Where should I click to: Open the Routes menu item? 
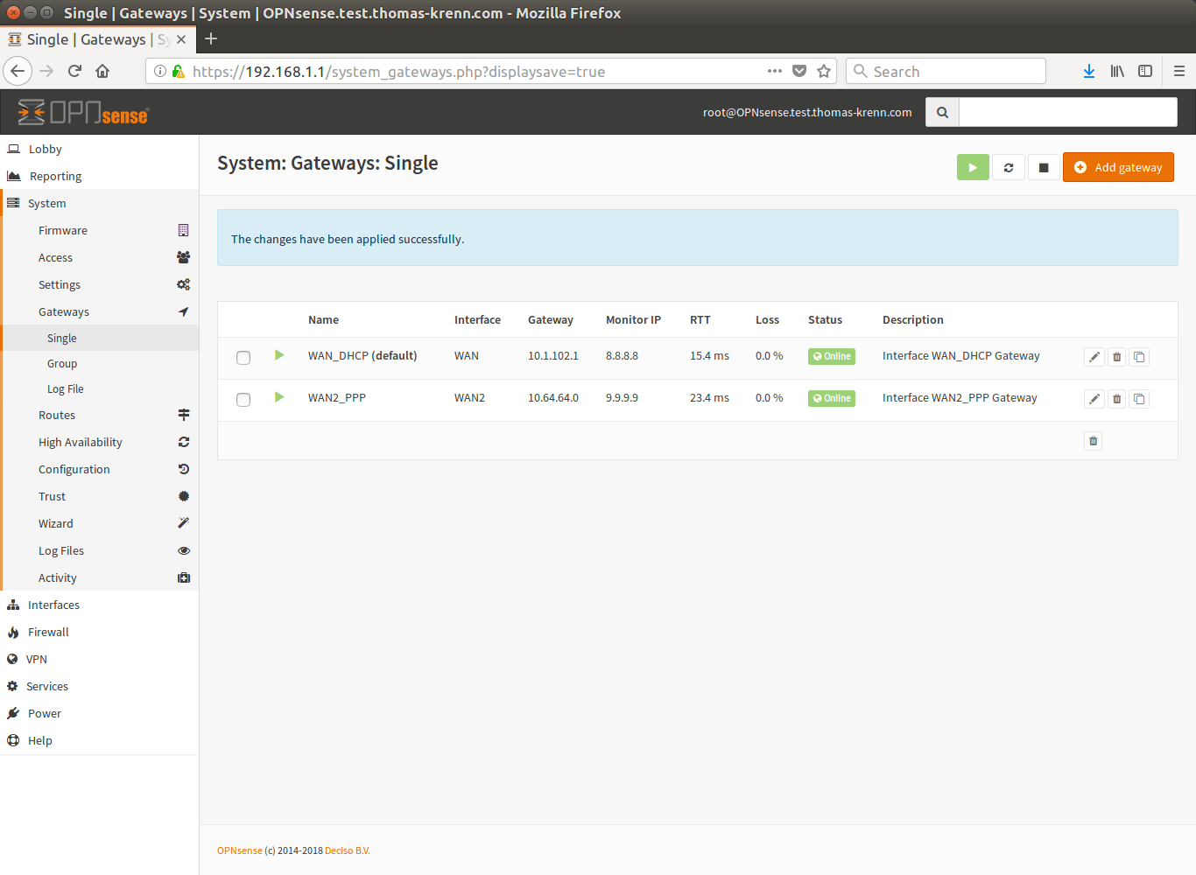click(x=57, y=415)
